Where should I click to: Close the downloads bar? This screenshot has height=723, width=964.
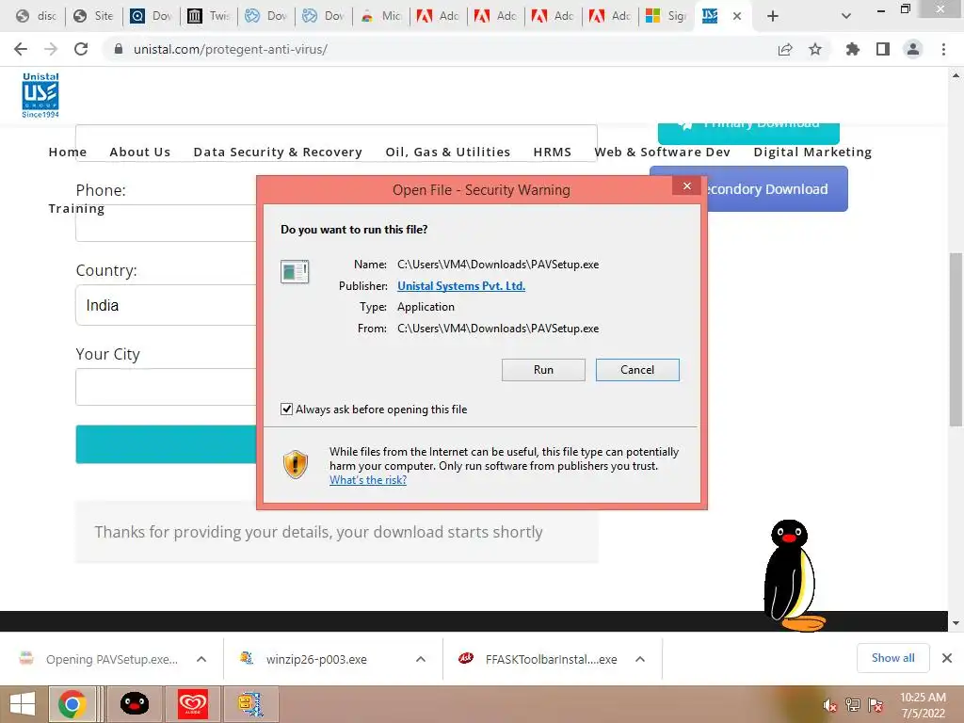pyautogui.click(x=947, y=658)
